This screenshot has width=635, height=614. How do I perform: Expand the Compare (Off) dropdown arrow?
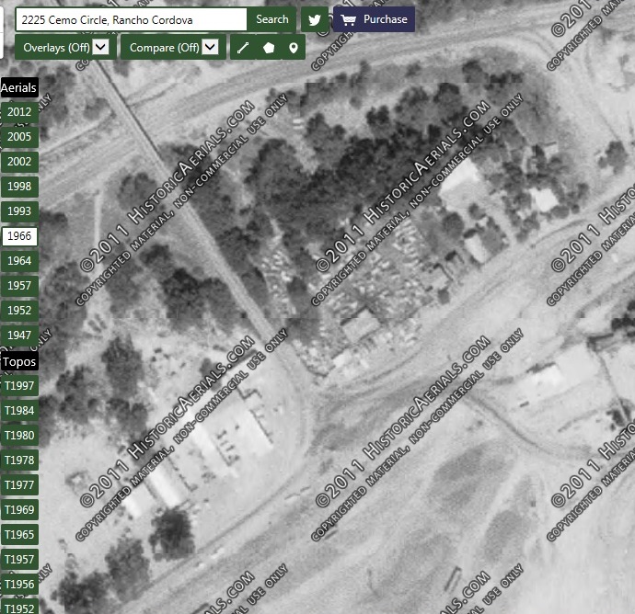point(210,47)
